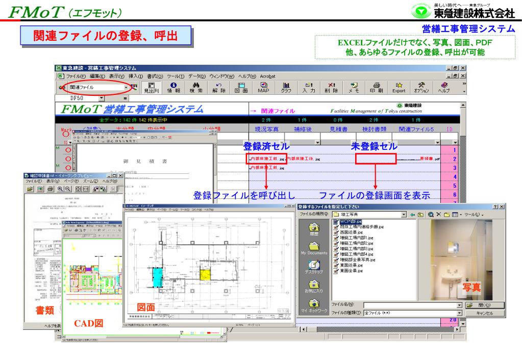Open the ヘルプ help book icon
Screen dimensions: 522x361
(444, 88)
